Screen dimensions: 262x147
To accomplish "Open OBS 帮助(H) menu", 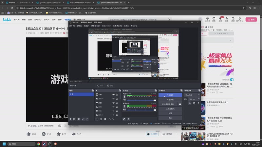I will pyautogui.click(x=134, y=26).
